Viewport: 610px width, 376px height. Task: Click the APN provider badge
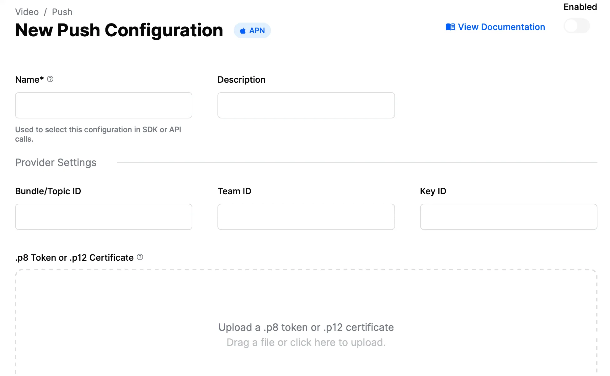point(252,30)
